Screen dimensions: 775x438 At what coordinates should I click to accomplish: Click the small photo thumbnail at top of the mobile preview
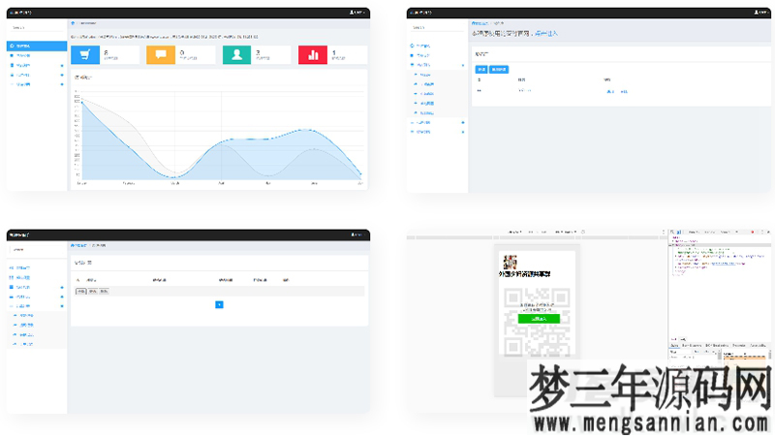coord(510,262)
